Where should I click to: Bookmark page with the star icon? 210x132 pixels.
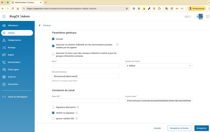click(x=127, y=9)
